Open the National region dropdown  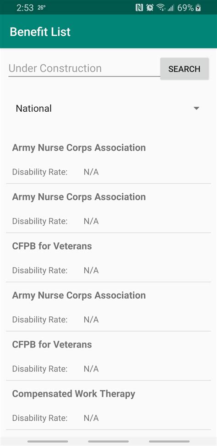108,109
